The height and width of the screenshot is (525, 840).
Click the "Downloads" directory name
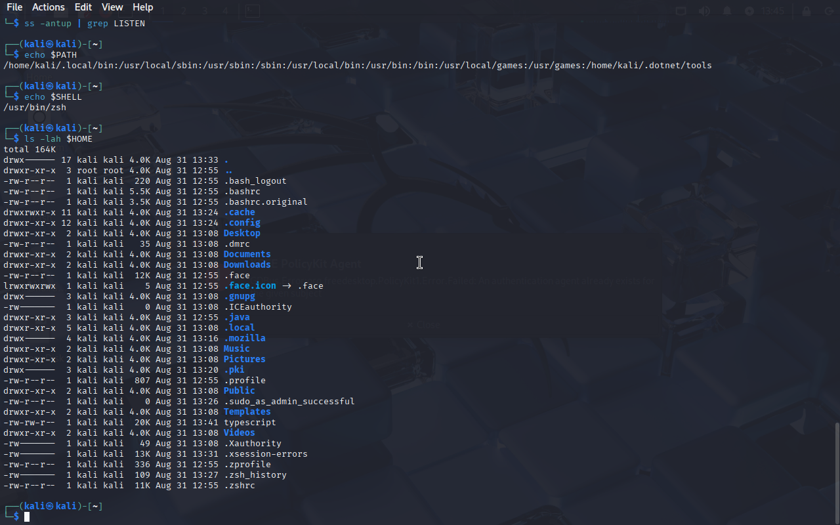247,265
